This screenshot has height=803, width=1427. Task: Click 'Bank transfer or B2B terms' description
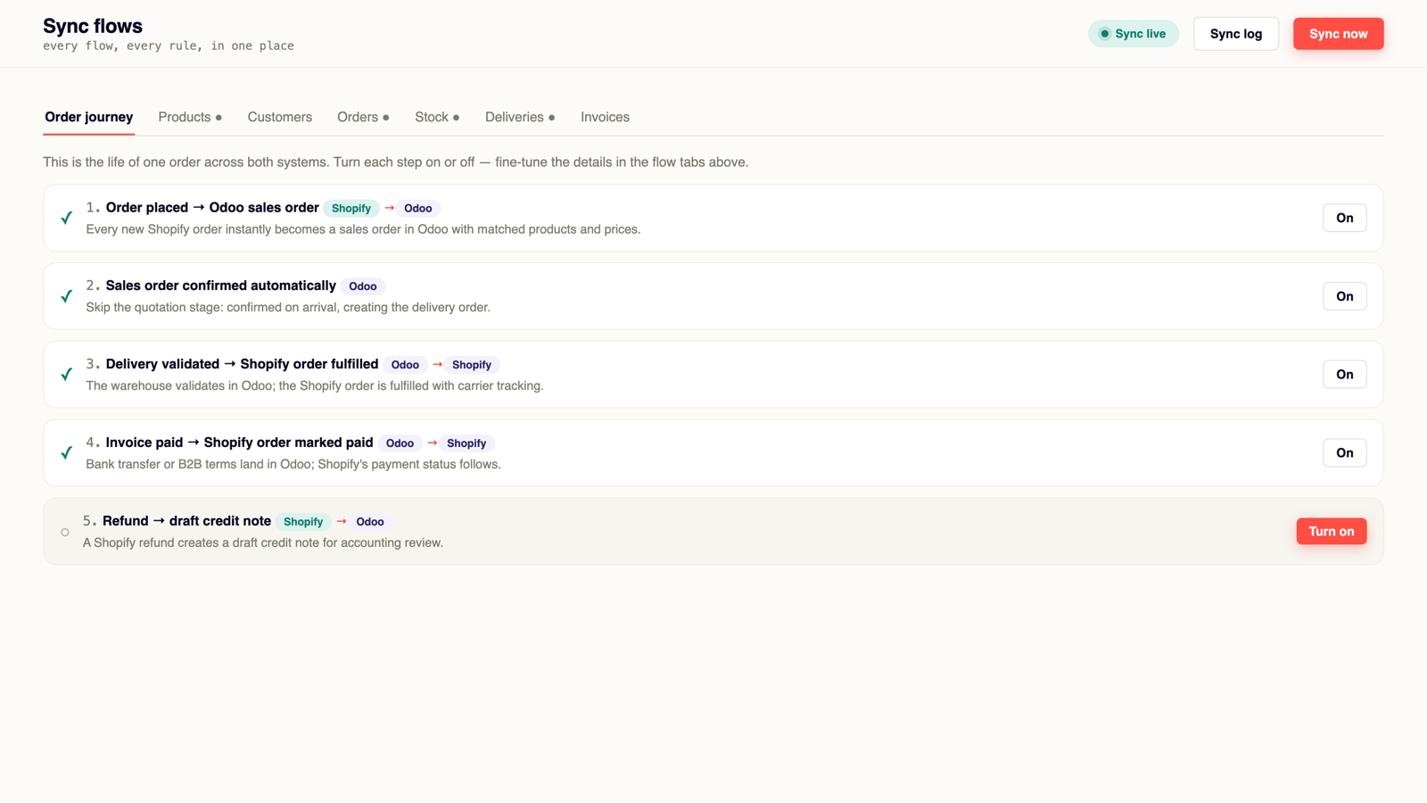[x=293, y=465]
